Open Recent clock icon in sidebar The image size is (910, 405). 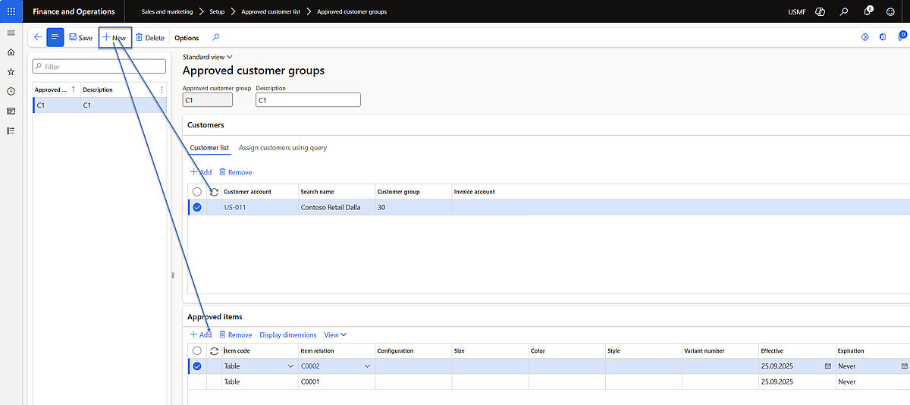[11, 92]
